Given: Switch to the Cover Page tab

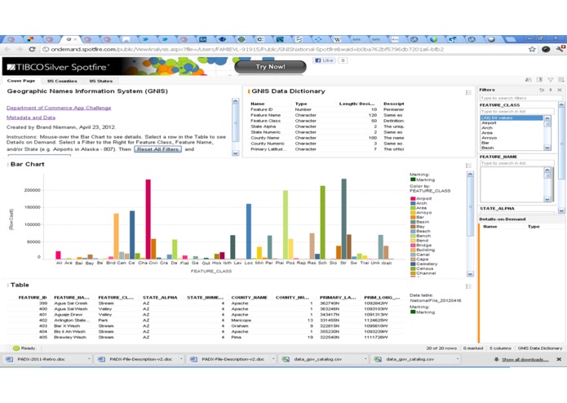Looking at the screenshot, I should pyautogui.click(x=21, y=81).
